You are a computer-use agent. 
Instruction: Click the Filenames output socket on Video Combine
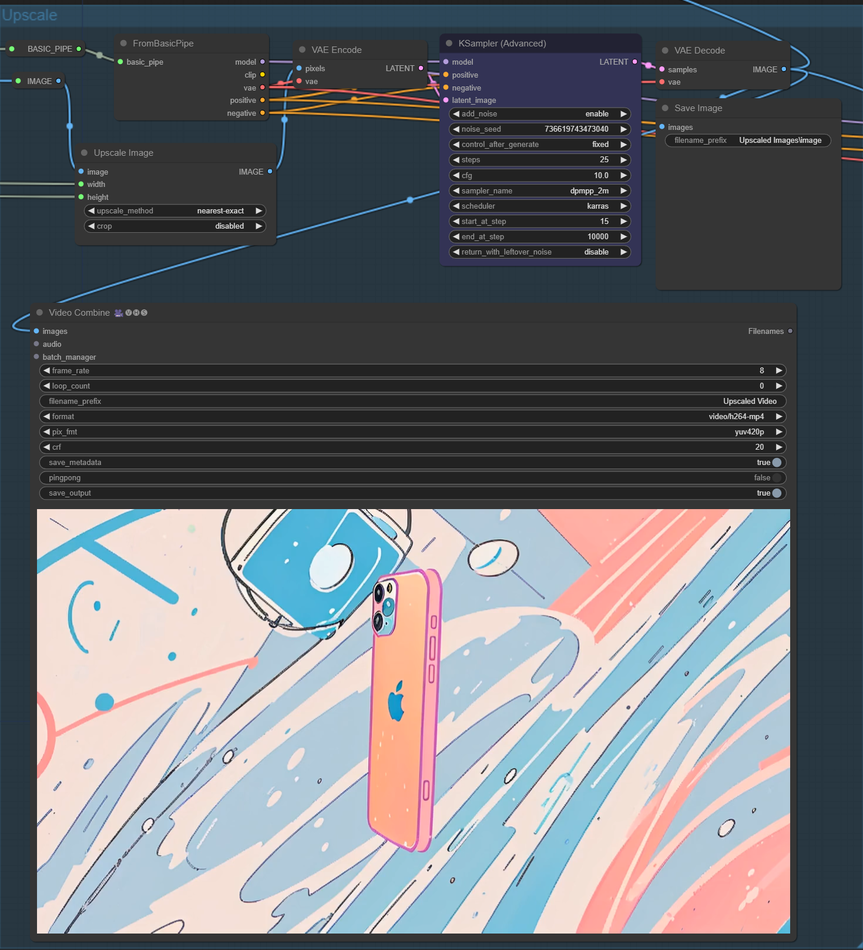(x=790, y=331)
